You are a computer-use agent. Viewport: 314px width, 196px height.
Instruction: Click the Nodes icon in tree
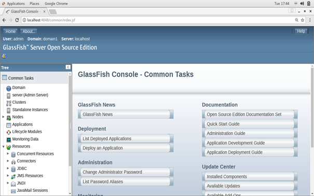point(9,118)
